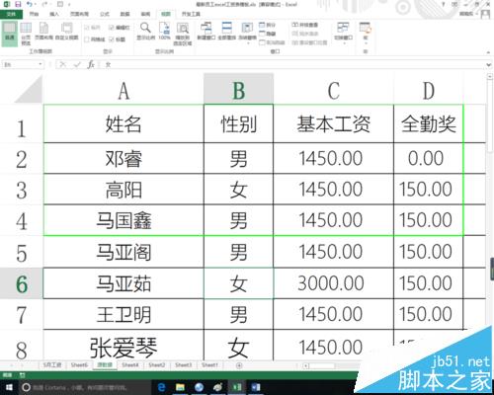Switch to the Developer ribbon tab

191,14
